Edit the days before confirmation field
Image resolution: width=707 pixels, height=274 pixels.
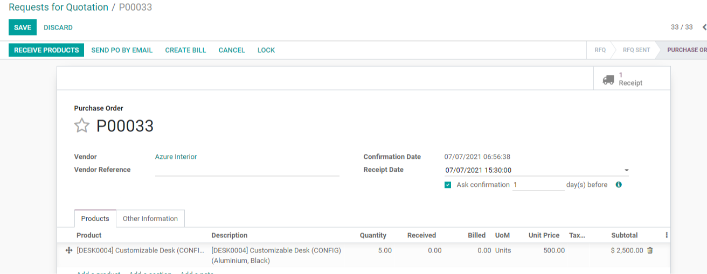[x=538, y=185]
